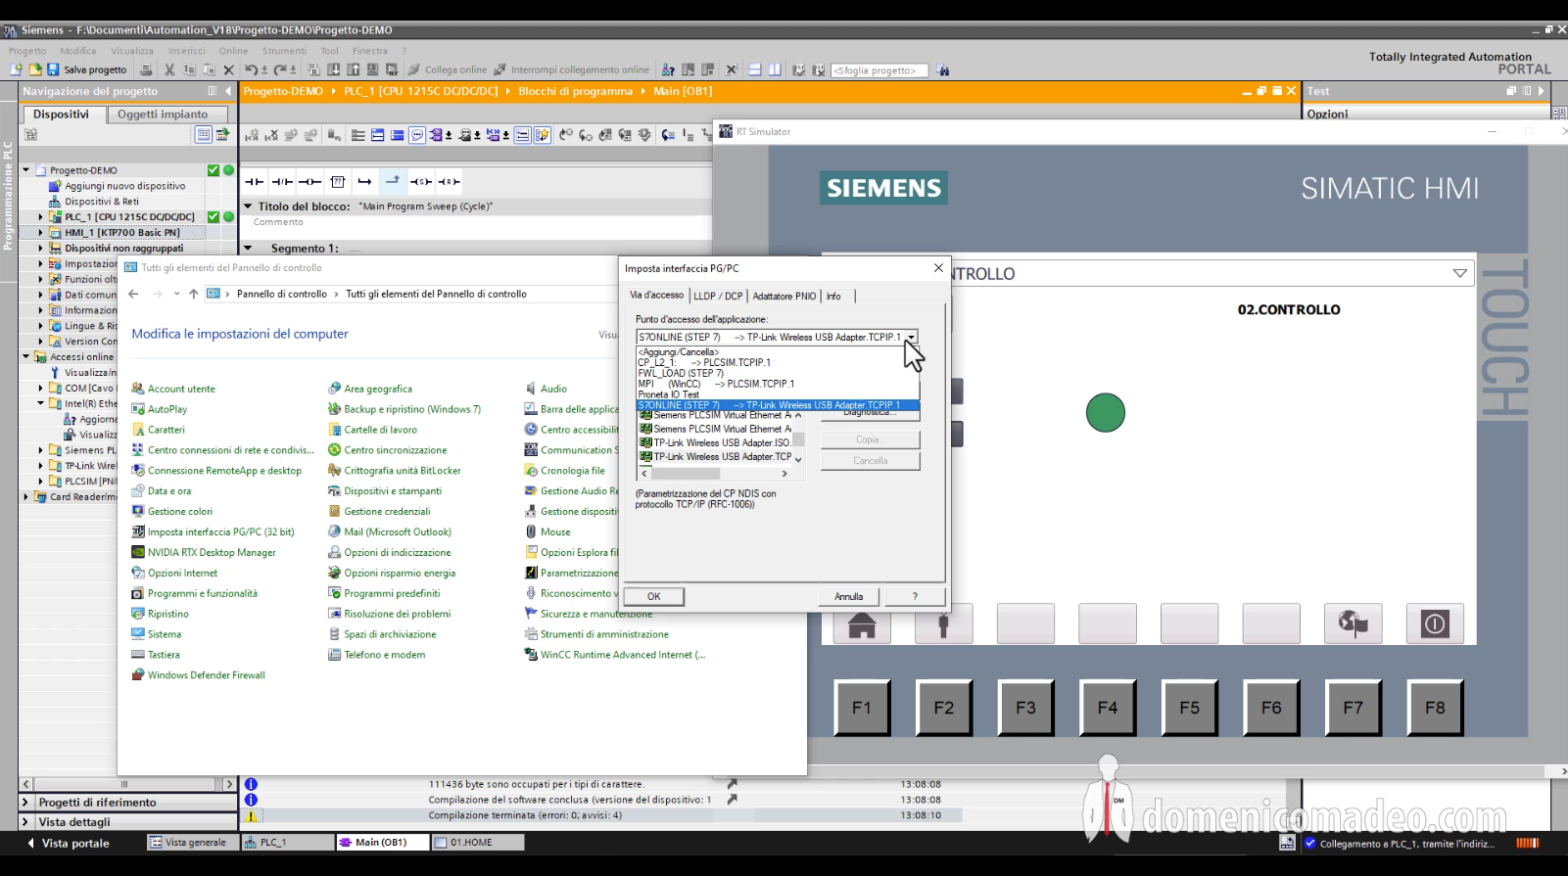The height and width of the screenshot is (876, 1568).
Task: Open Punto d'accesso dell'applicazione dropdown arrow
Action: (911, 337)
